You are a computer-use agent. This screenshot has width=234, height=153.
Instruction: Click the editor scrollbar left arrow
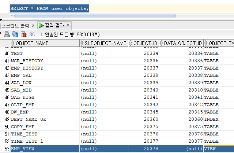(12, 15)
